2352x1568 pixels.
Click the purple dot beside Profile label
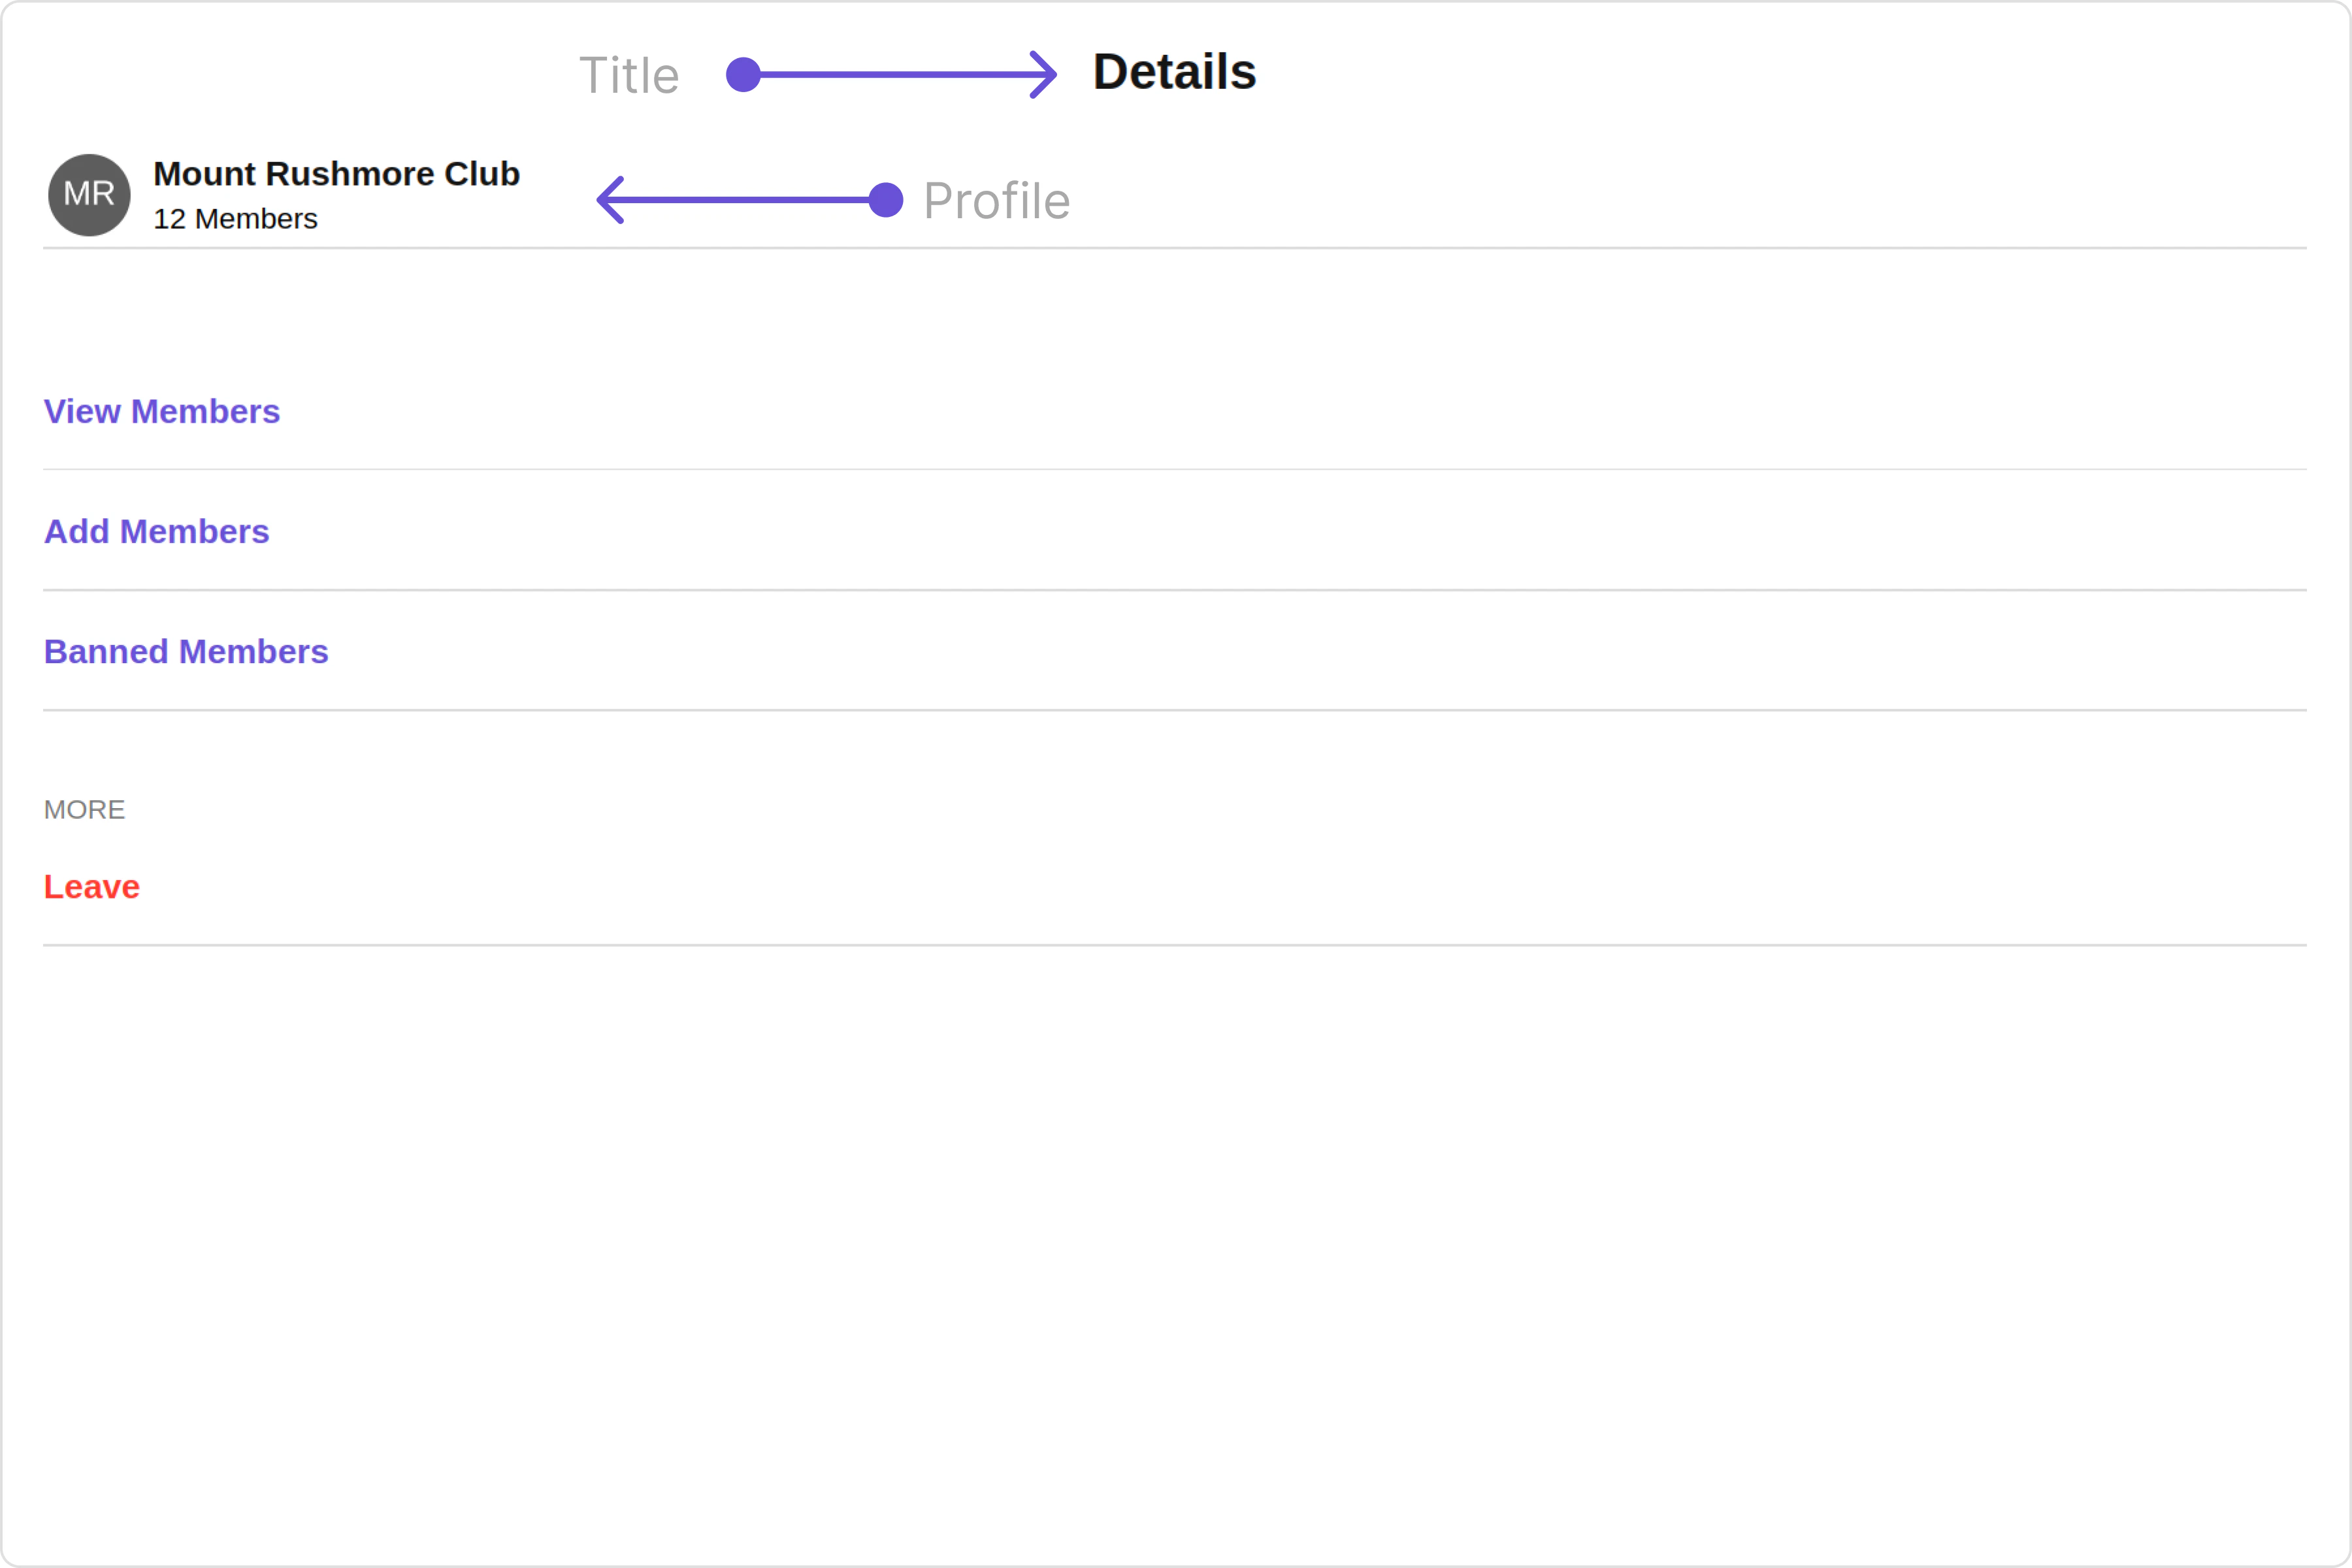886,200
